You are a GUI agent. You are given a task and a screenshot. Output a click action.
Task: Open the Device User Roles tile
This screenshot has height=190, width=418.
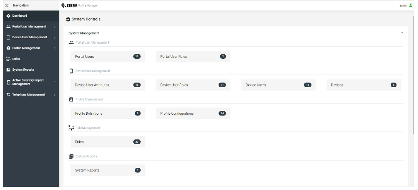pyautogui.click(x=193, y=85)
